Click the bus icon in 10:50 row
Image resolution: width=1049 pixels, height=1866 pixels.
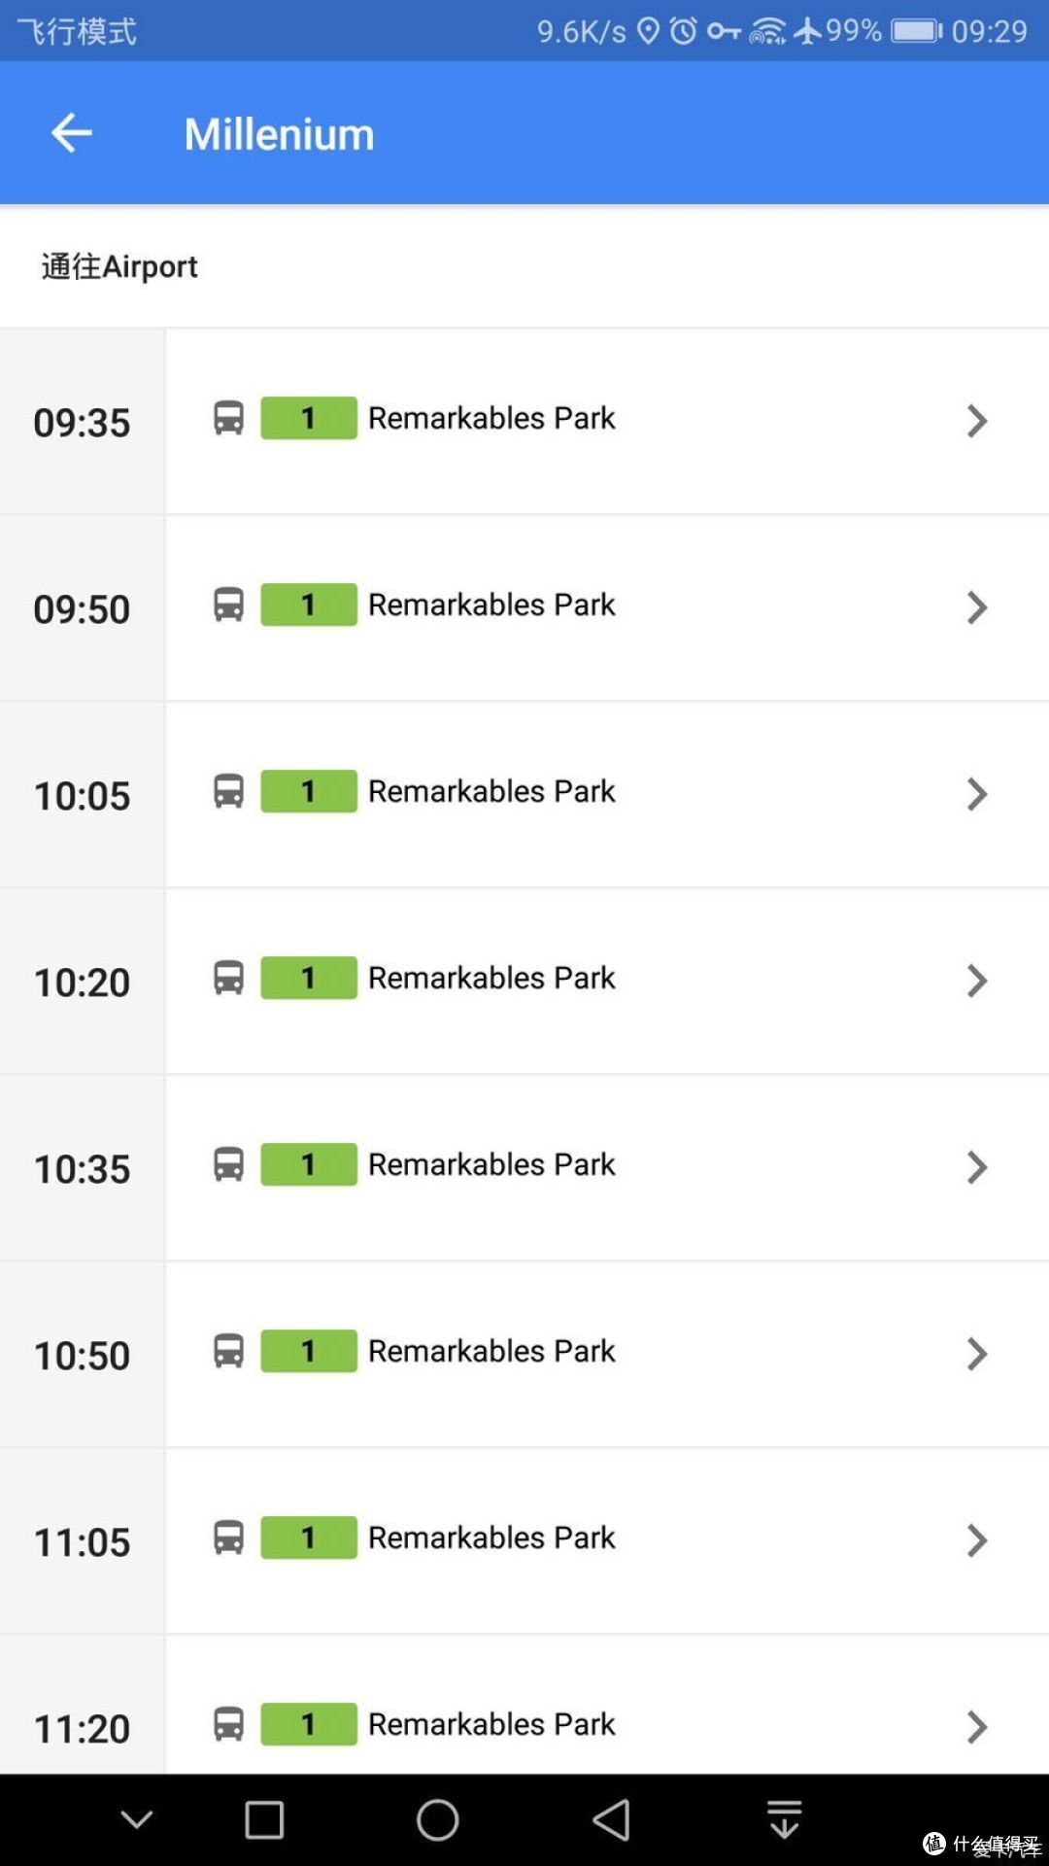(x=228, y=1351)
